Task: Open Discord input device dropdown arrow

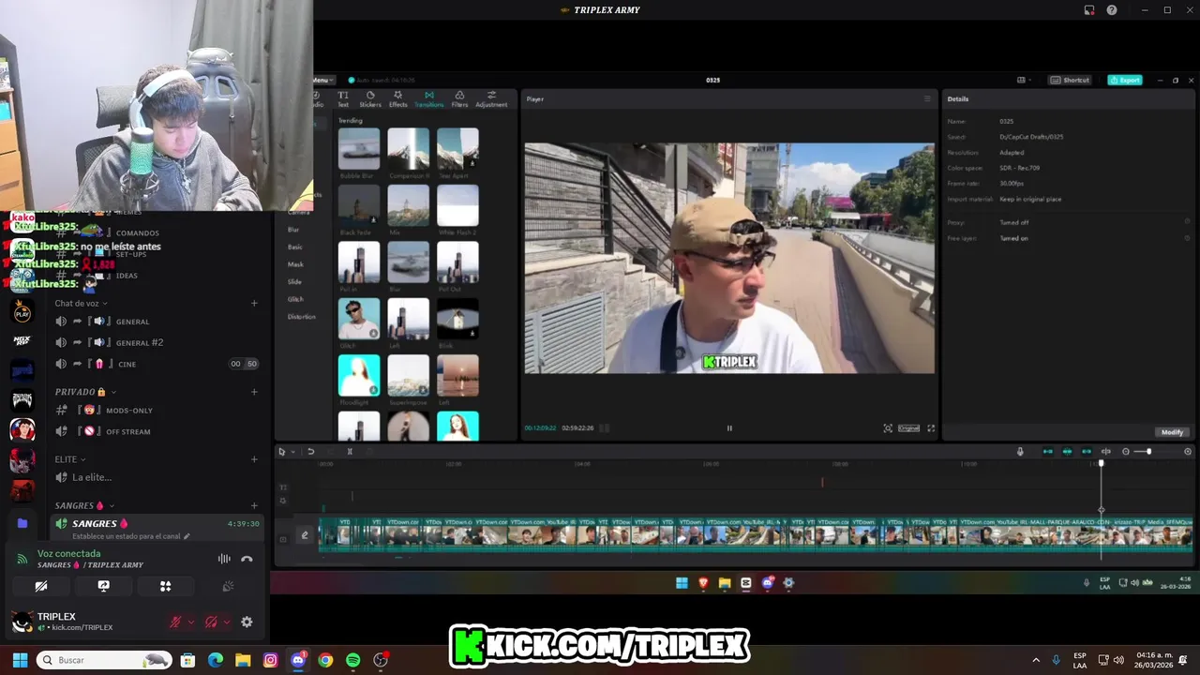Action: click(191, 622)
